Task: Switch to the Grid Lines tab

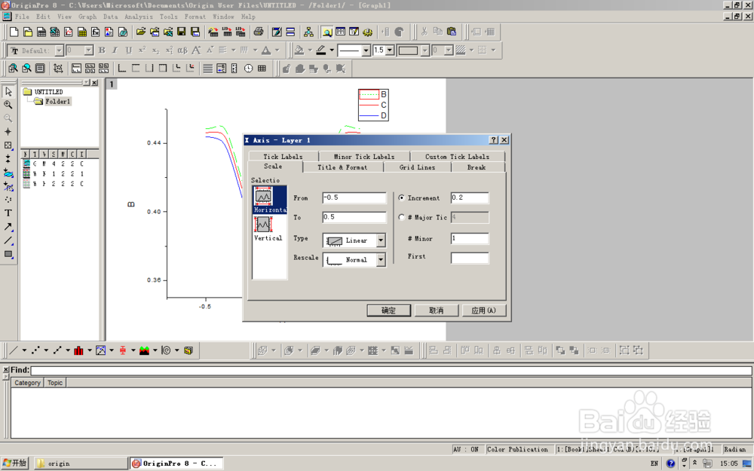Action: (417, 167)
